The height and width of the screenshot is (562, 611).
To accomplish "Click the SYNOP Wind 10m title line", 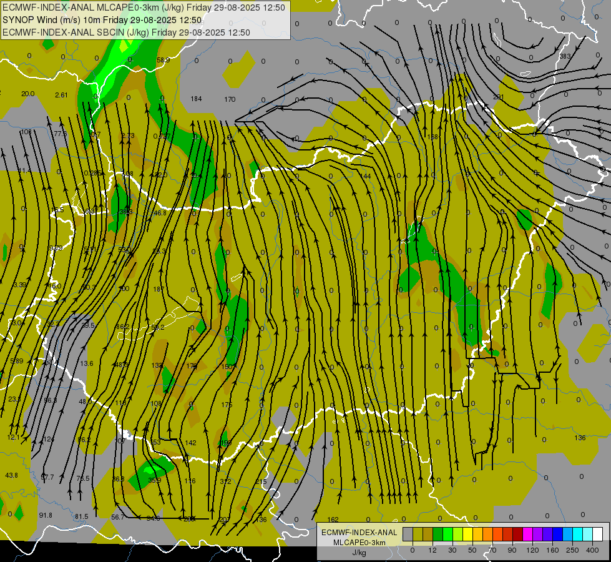I will (x=102, y=20).
